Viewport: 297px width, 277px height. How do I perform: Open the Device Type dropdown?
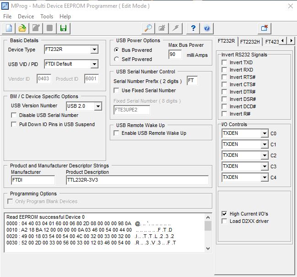click(94, 50)
